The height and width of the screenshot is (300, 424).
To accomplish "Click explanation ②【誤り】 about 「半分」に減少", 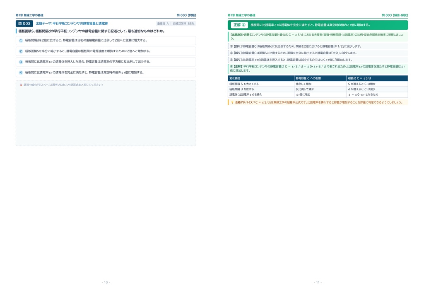I will pyautogui.click(x=318, y=53).
